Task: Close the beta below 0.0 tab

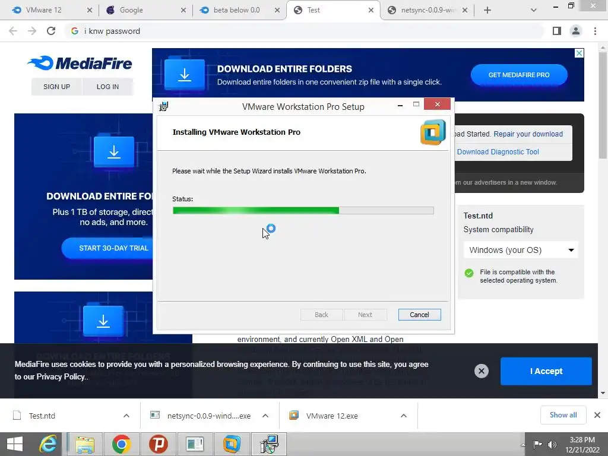Action: point(277,10)
